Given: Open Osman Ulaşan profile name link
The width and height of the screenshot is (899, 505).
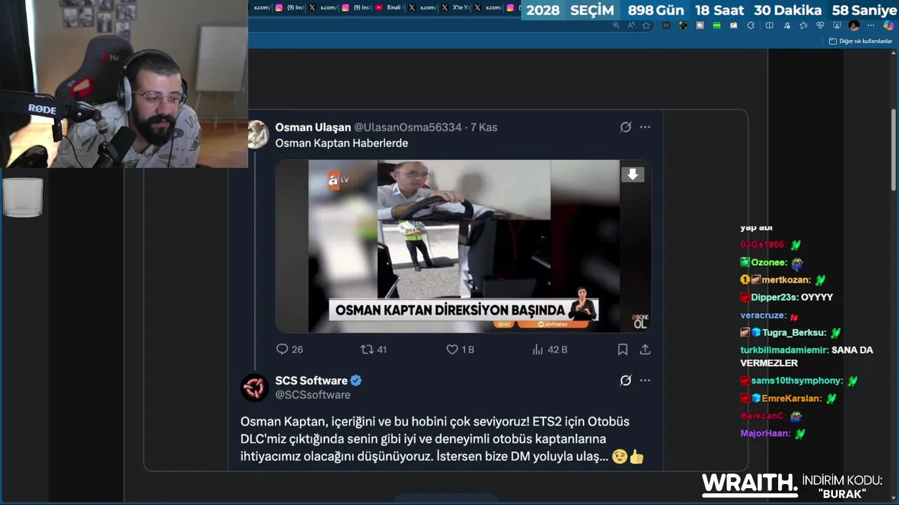Looking at the screenshot, I should pos(313,127).
